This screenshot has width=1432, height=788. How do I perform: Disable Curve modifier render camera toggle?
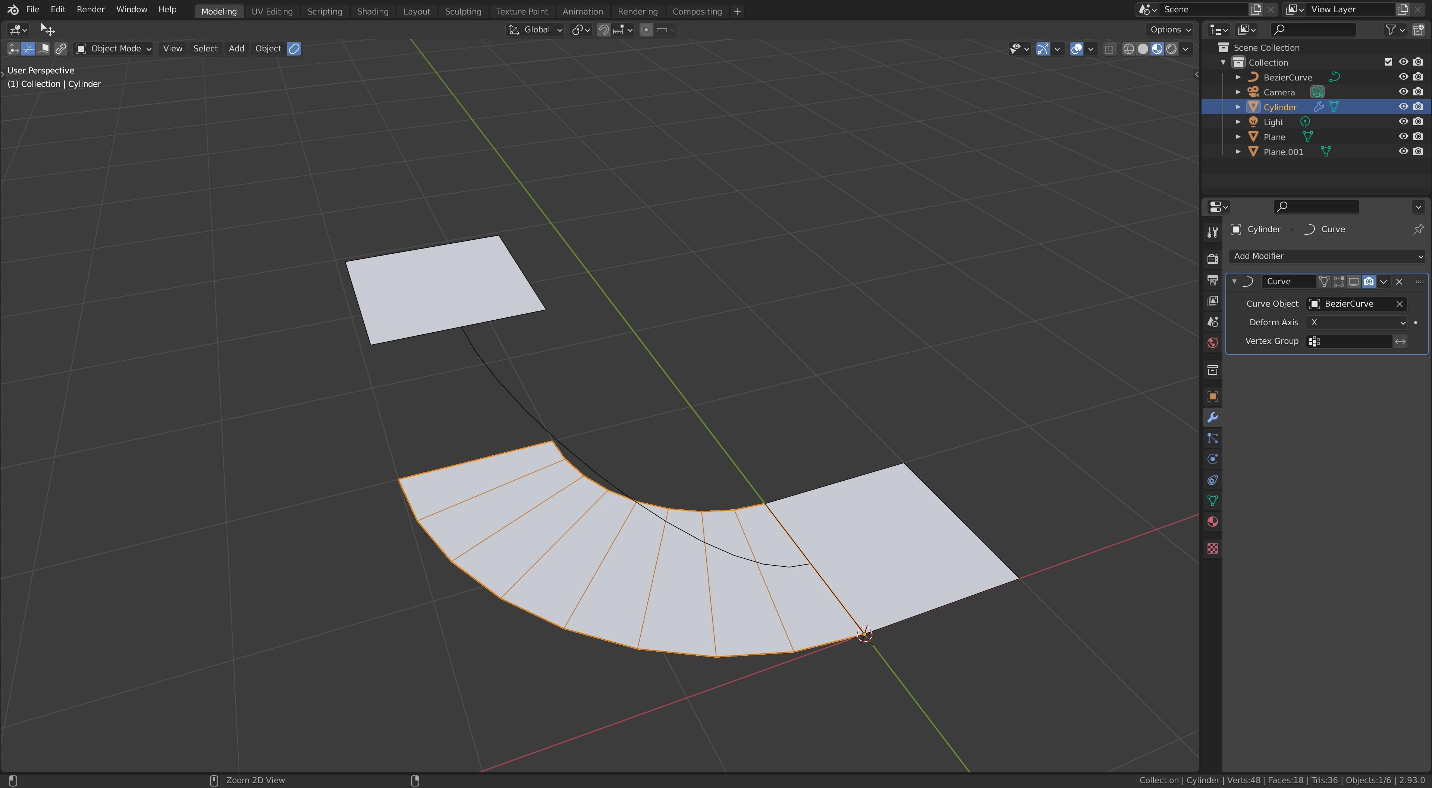tap(1369, 282)
